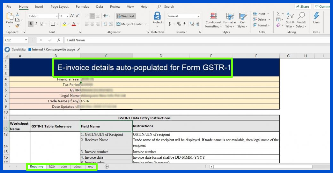Apply Comma Style
Image resolution: width=333 pixels, height=173 pixels.
point(184,24)
